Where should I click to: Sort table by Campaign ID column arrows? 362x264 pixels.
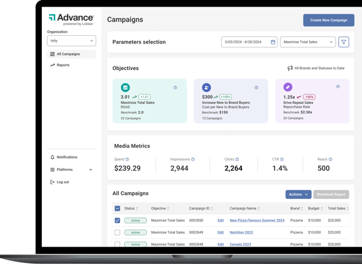point(211,208)
